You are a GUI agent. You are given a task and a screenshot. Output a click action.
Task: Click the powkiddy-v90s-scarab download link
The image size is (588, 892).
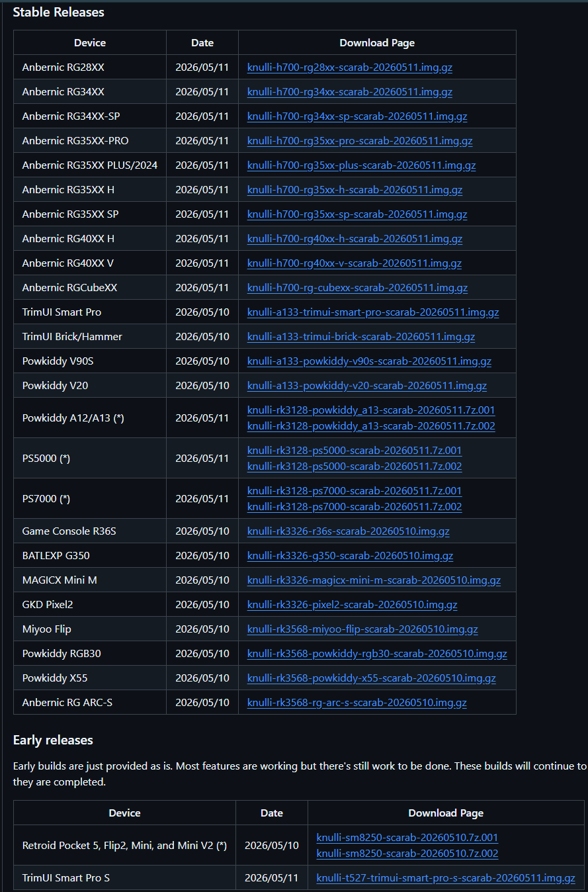click(x=369, y=361)
